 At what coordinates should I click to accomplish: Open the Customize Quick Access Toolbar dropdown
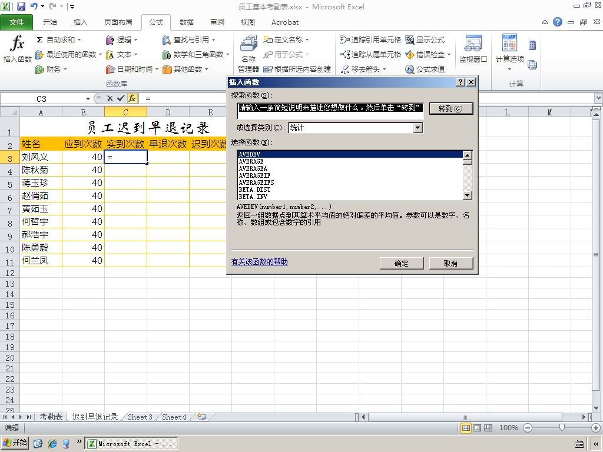point(72,6)
